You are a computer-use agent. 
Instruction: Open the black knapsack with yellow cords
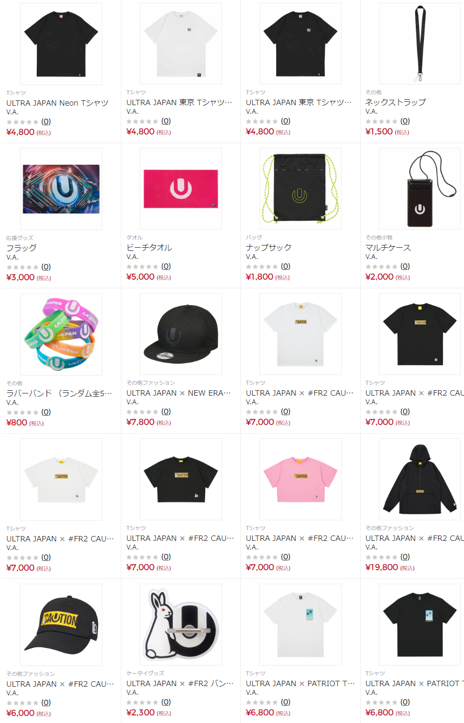click(x=300, y=189)
